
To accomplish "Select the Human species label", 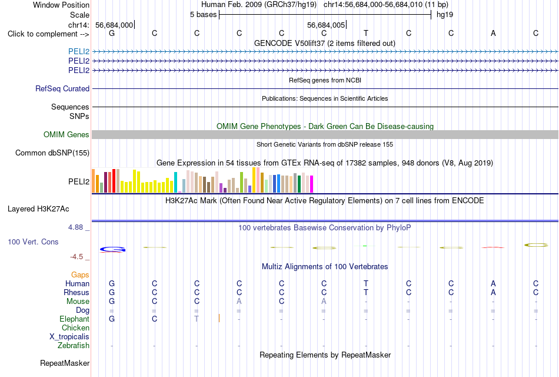I will click(77, 283).
